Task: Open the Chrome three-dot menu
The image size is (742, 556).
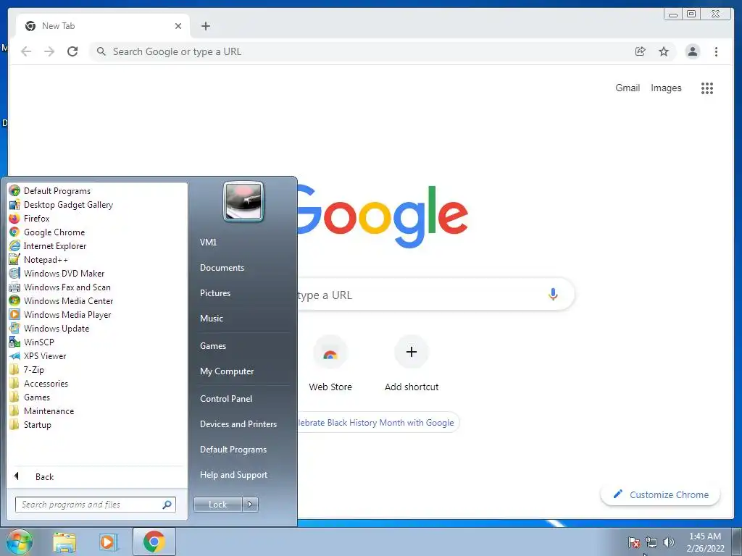Action: coord(716,51)
